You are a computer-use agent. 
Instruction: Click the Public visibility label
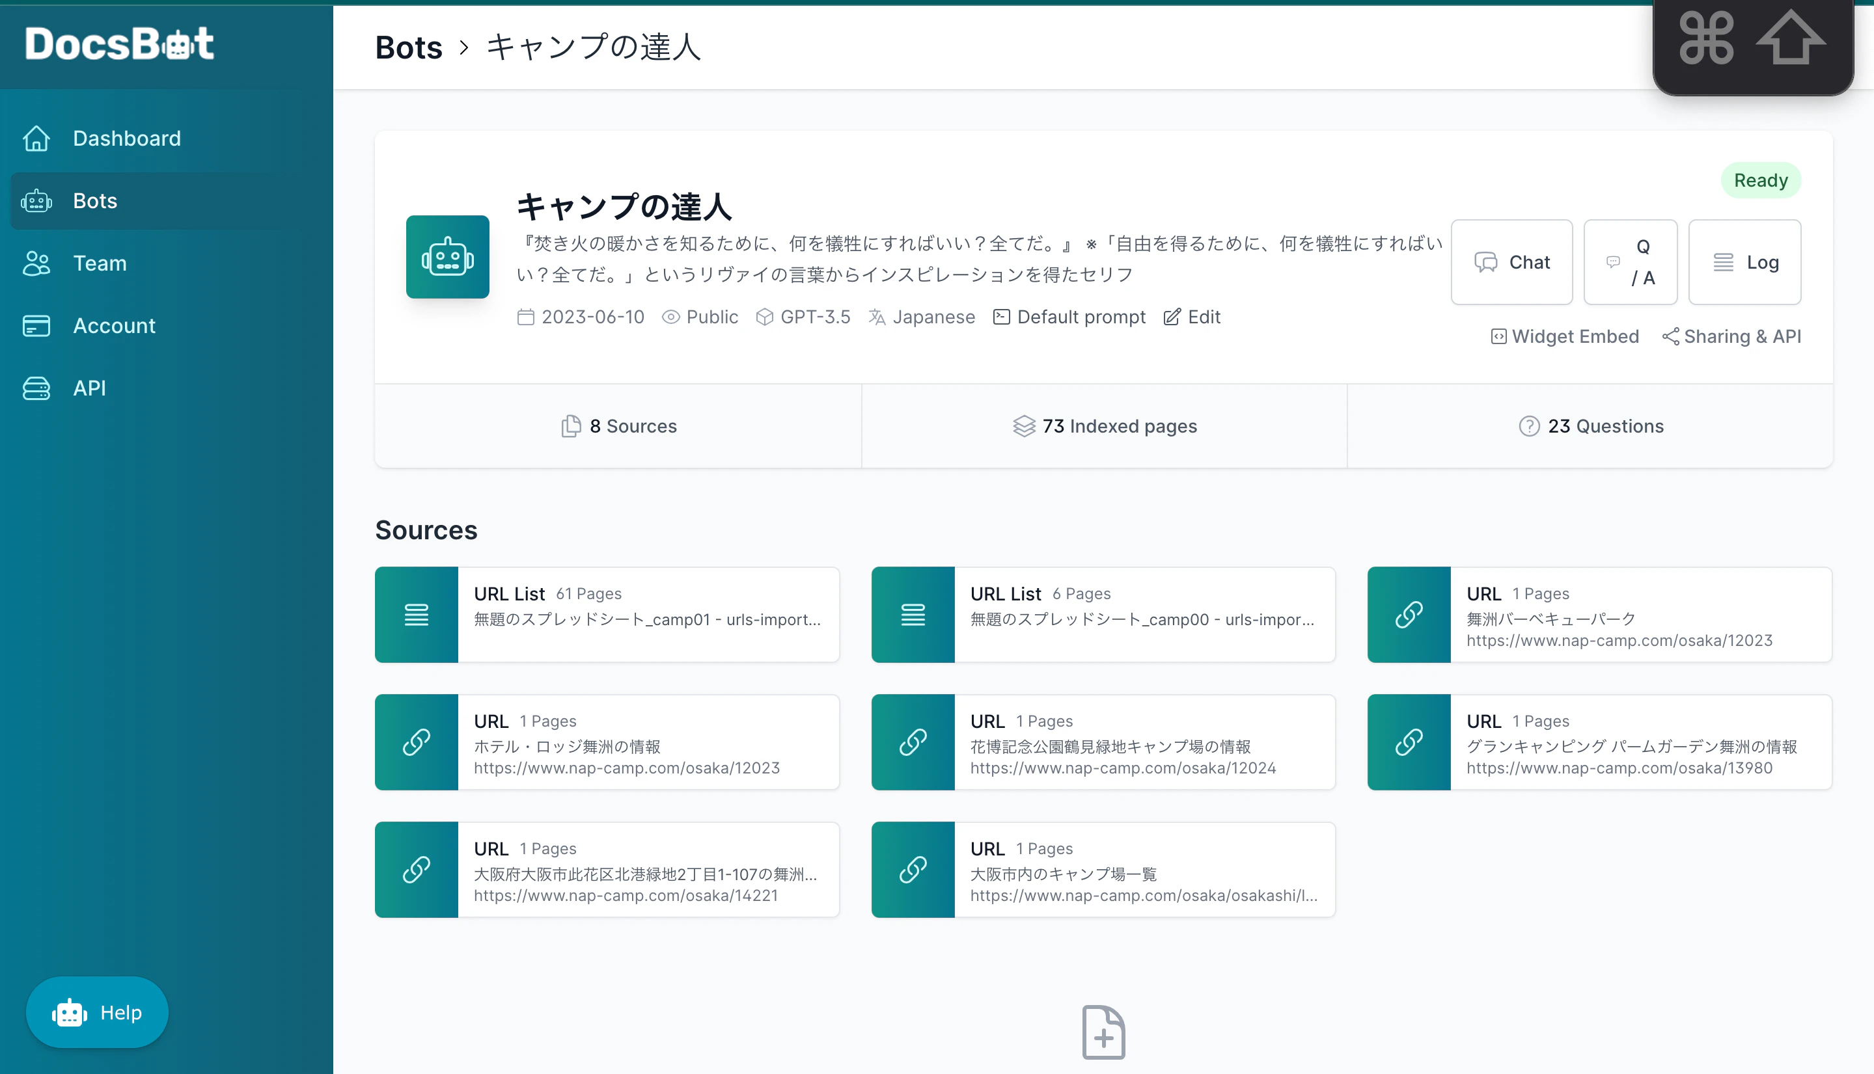[x=700, y=316]
